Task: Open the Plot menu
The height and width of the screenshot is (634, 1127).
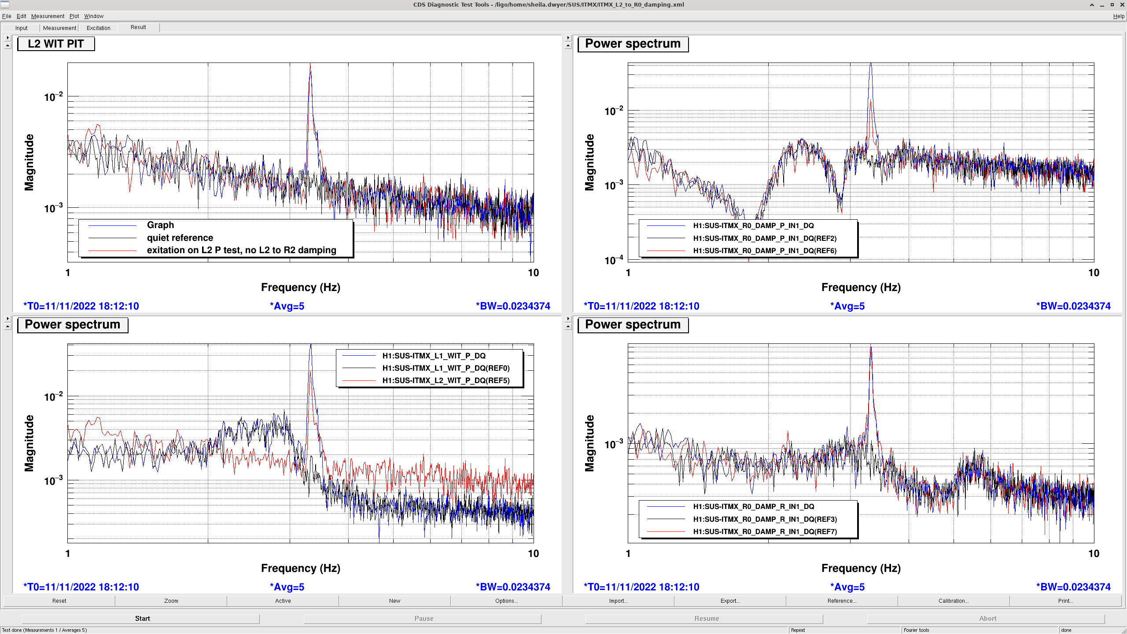Action: click(74, 16)
